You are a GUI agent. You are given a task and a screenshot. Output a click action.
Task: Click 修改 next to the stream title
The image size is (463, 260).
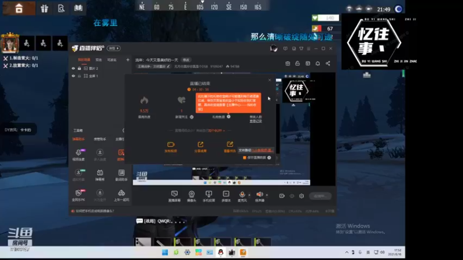186,60
